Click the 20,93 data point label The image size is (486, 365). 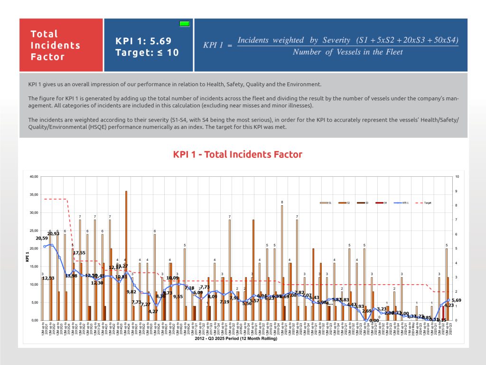(53, 234)
